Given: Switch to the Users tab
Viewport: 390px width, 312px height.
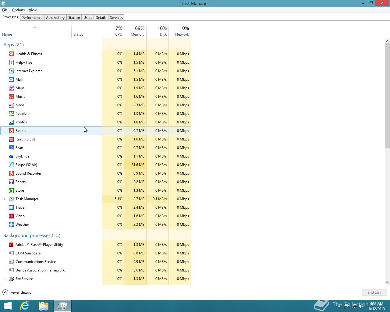Looking at the screenshot, I should click(88, 18).
